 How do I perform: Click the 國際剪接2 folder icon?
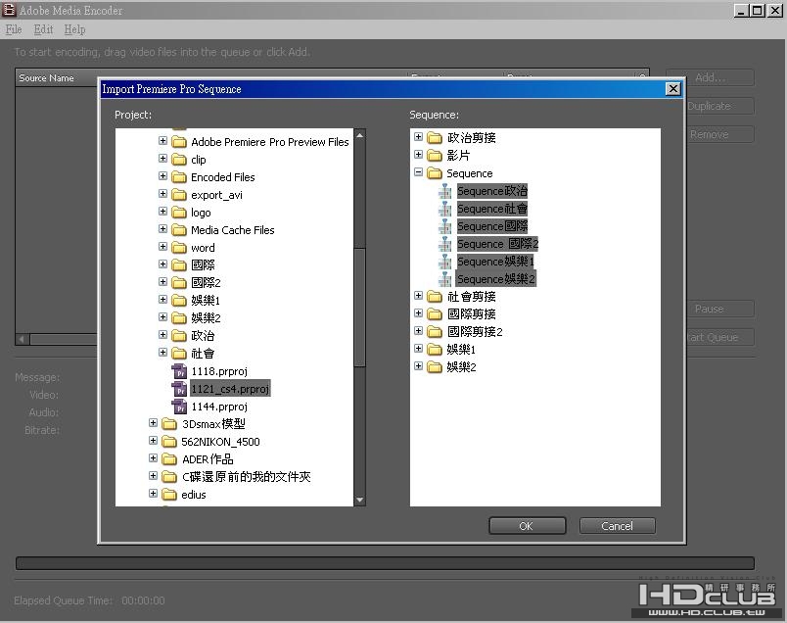click(435, 332)
